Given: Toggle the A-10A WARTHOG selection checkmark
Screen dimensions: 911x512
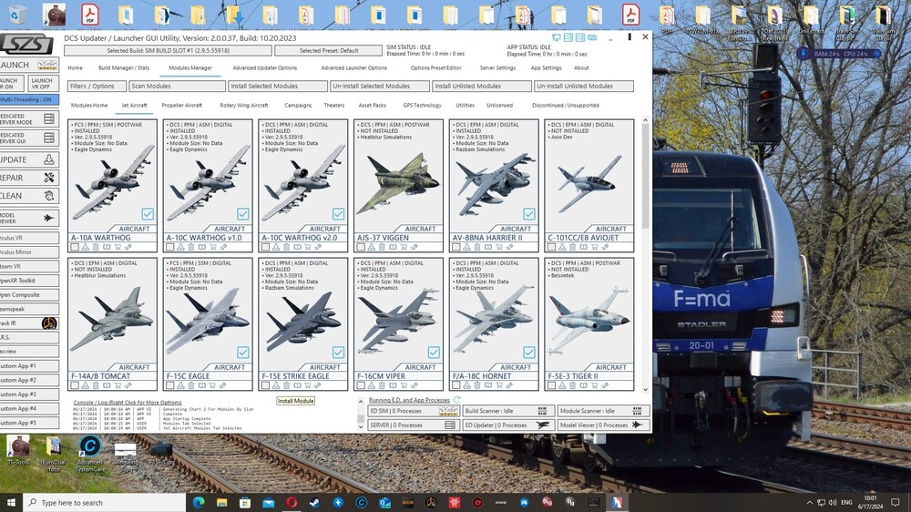Looking at the screenshot, I should click(148, 214).
